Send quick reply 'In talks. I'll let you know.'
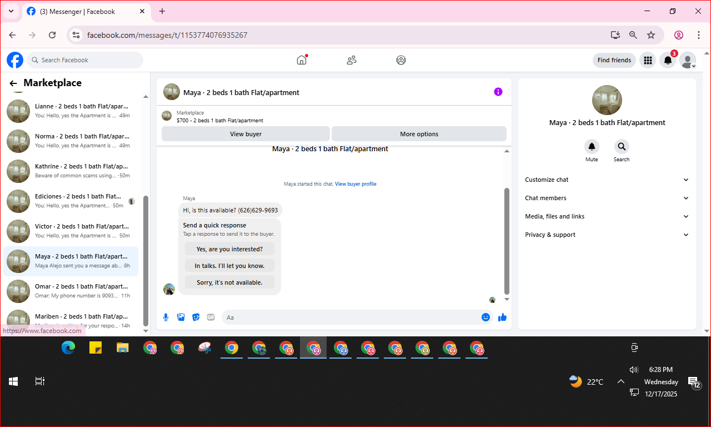 (229, 266)
